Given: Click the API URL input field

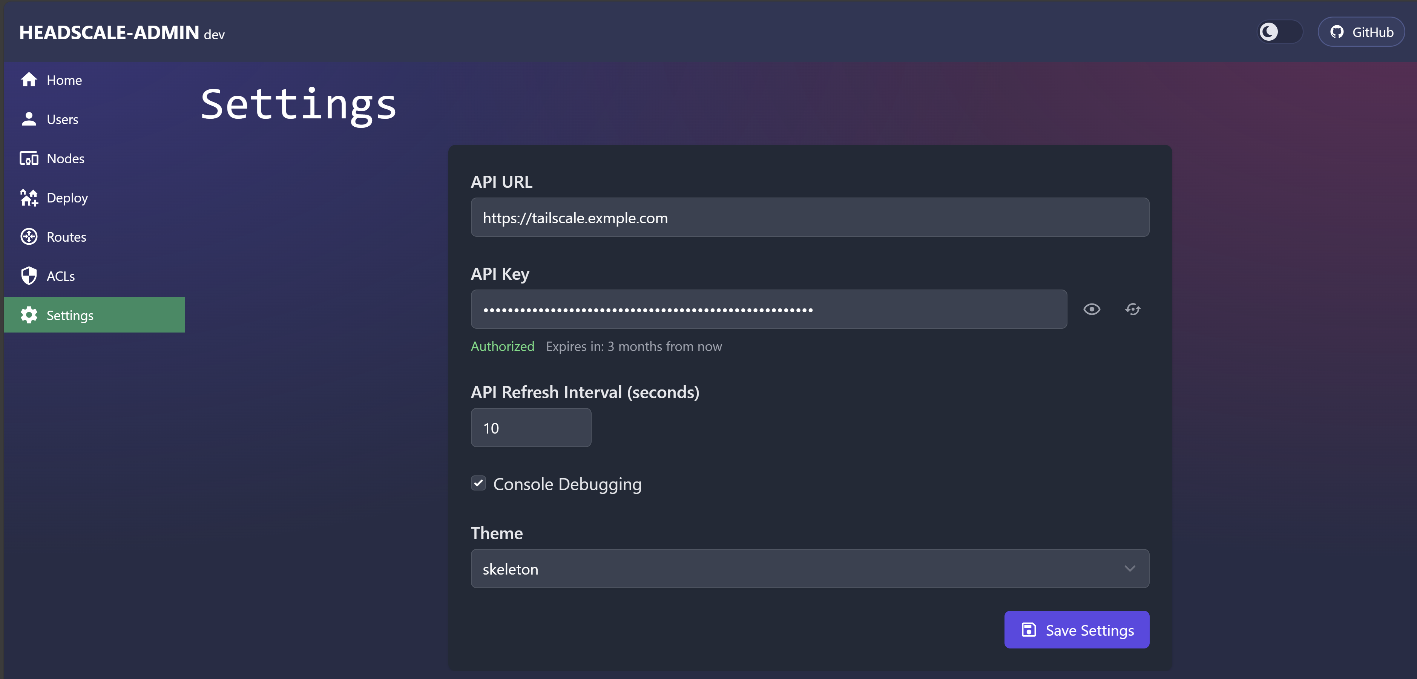Looking at the screenshot, I should click(809, 217).
